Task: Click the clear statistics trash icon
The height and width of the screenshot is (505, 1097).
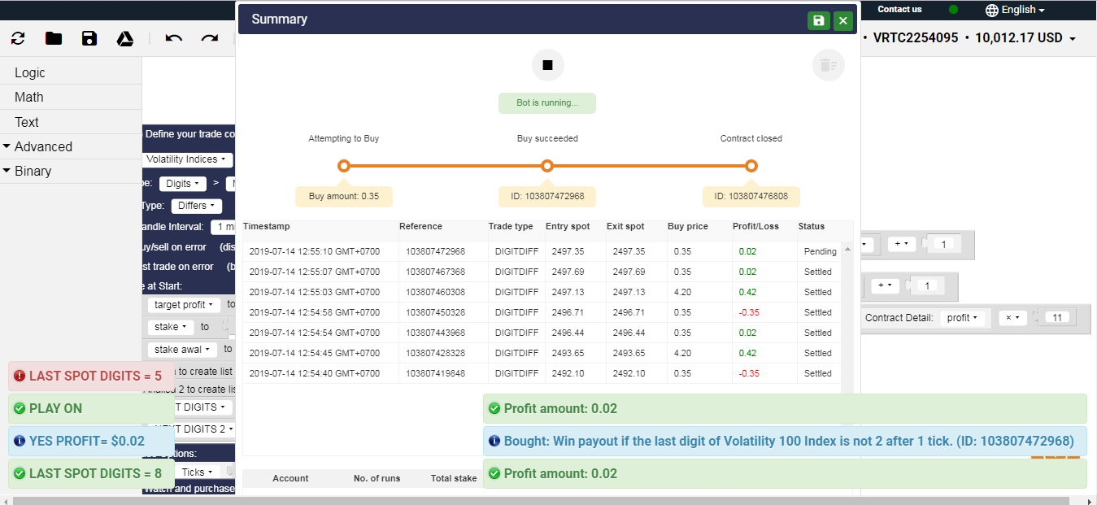Action: tap(828, 65)
